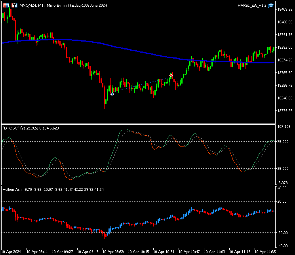Click the 107.106 DTOSC scale value
This screenshot has width=295, height=255.
coord(284,127)
